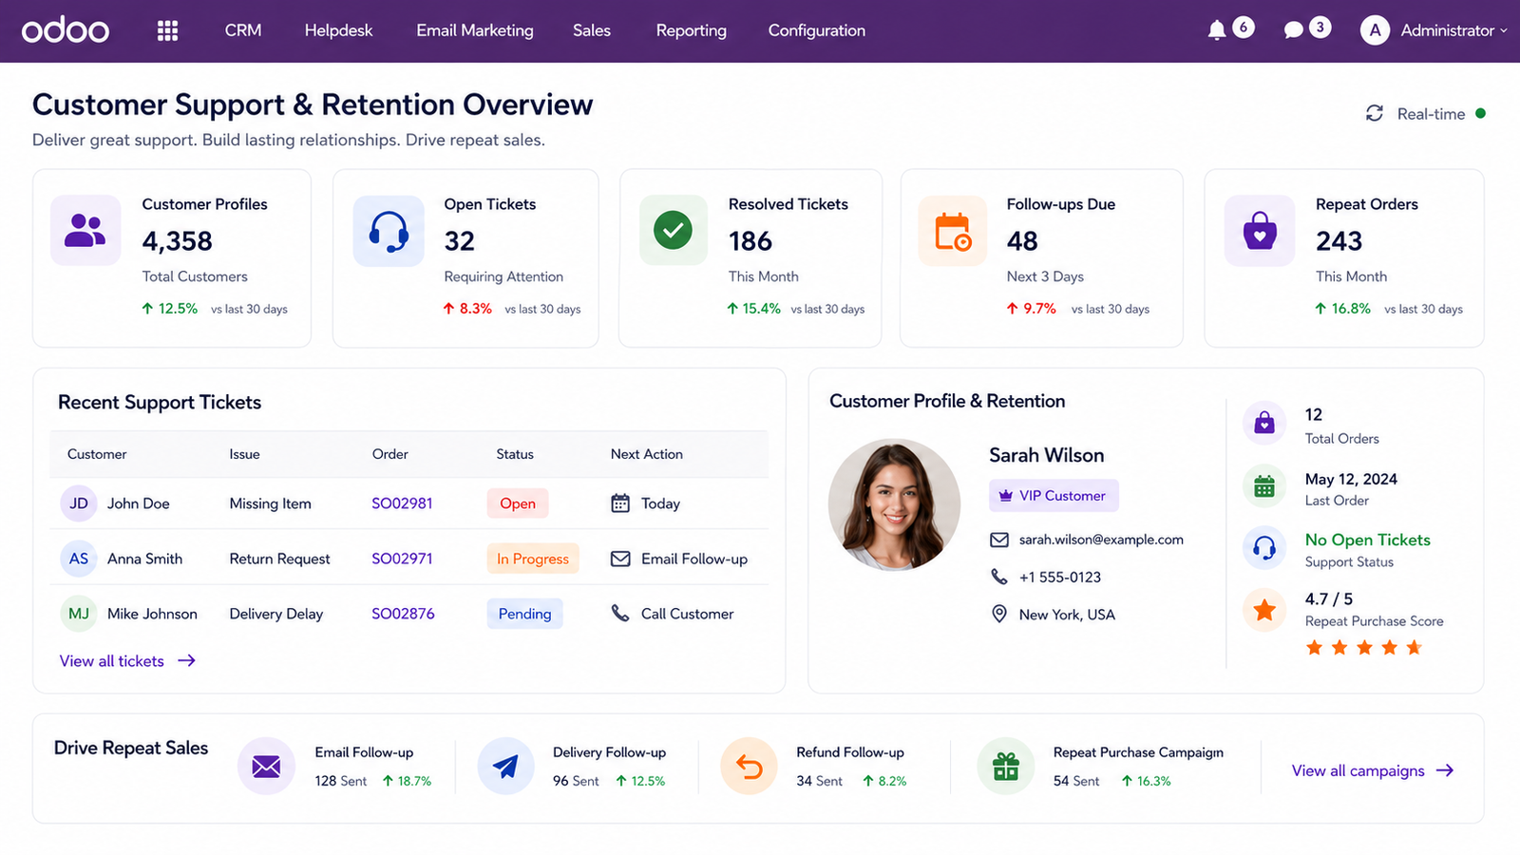Select the Delivery Delay issue cell
This screenshot has width=1520, height=855.
click(x=275, y=614)
